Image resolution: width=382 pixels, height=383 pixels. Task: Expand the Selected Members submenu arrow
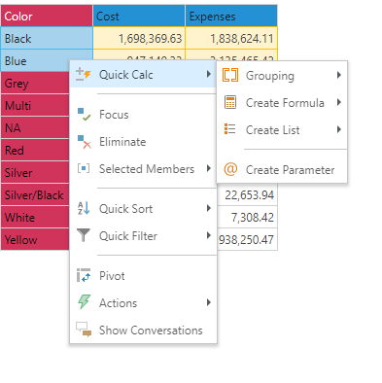click(x=209, y=168)
